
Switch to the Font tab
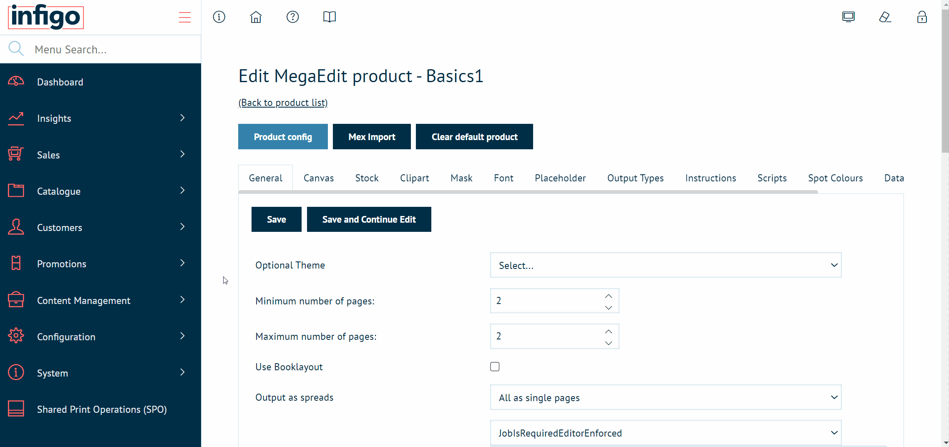[503, 178]
